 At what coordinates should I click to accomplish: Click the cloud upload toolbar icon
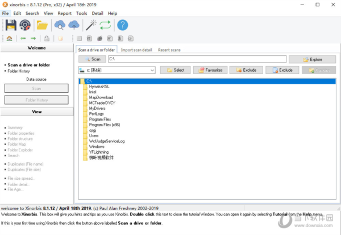point(74,25)
